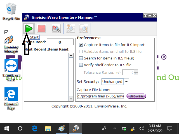
Task: Select the TeamViewer Host desktop icon
Action: (x=11, y=70)
